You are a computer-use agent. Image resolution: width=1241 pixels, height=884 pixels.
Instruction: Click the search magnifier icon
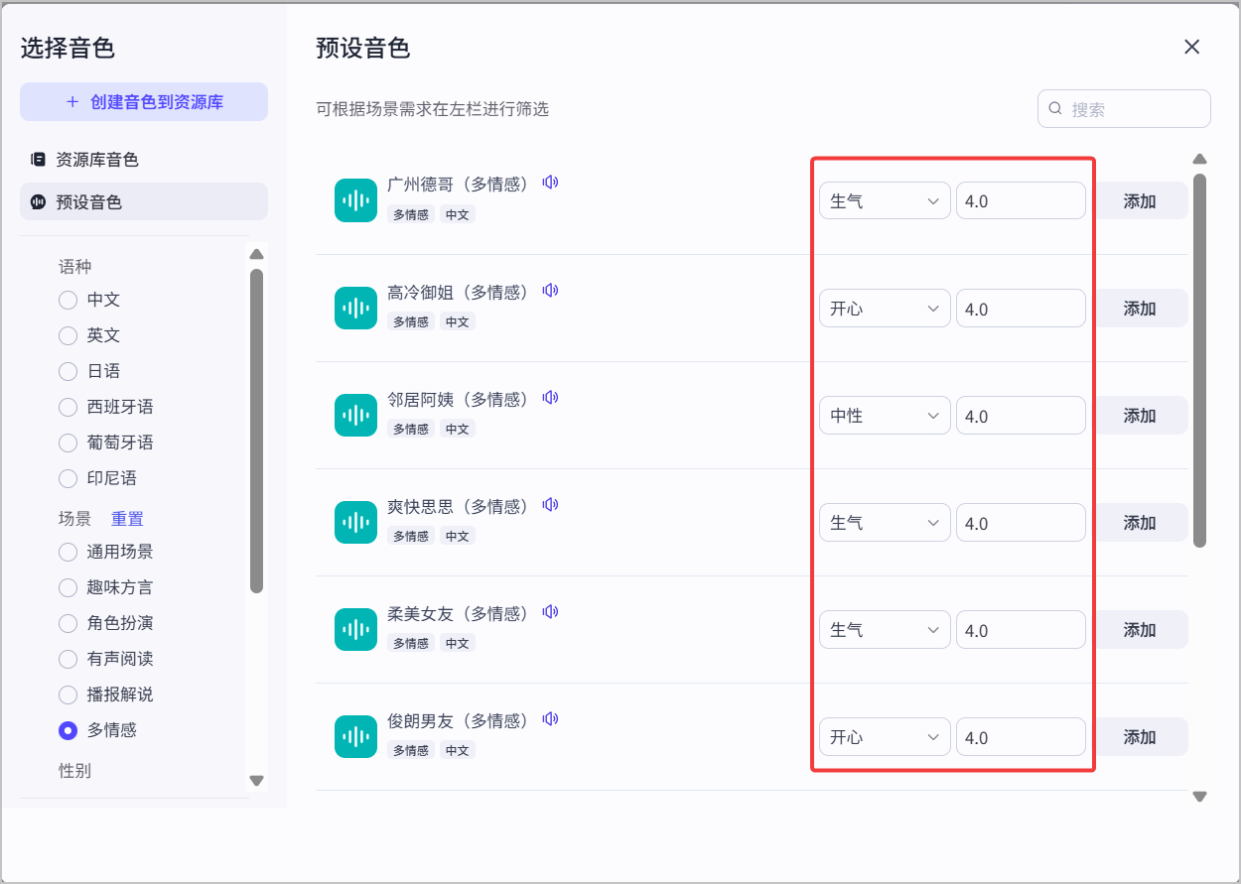tap(1055, 109)
